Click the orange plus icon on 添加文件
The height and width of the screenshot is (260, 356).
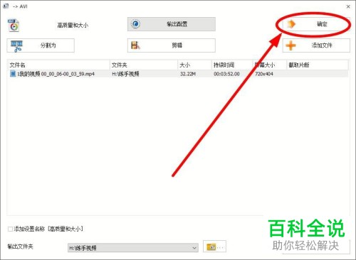[x=290, y=45]
